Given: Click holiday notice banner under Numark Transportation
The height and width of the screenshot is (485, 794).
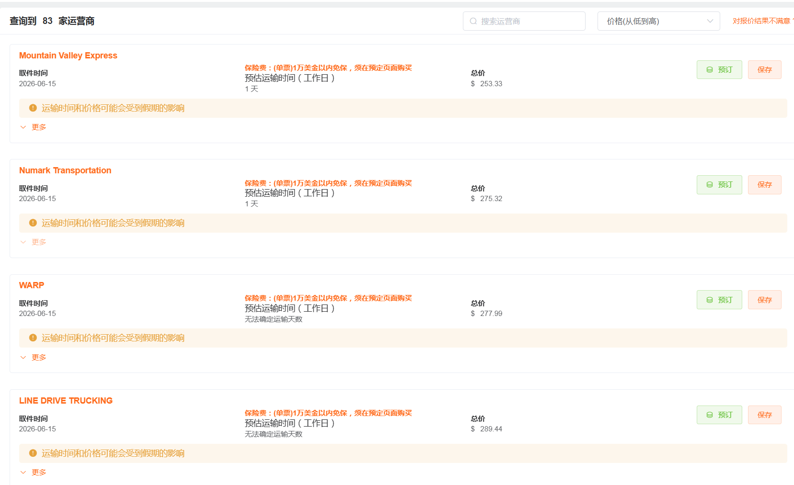Looking at the screenshot, I should pos(403,223).
